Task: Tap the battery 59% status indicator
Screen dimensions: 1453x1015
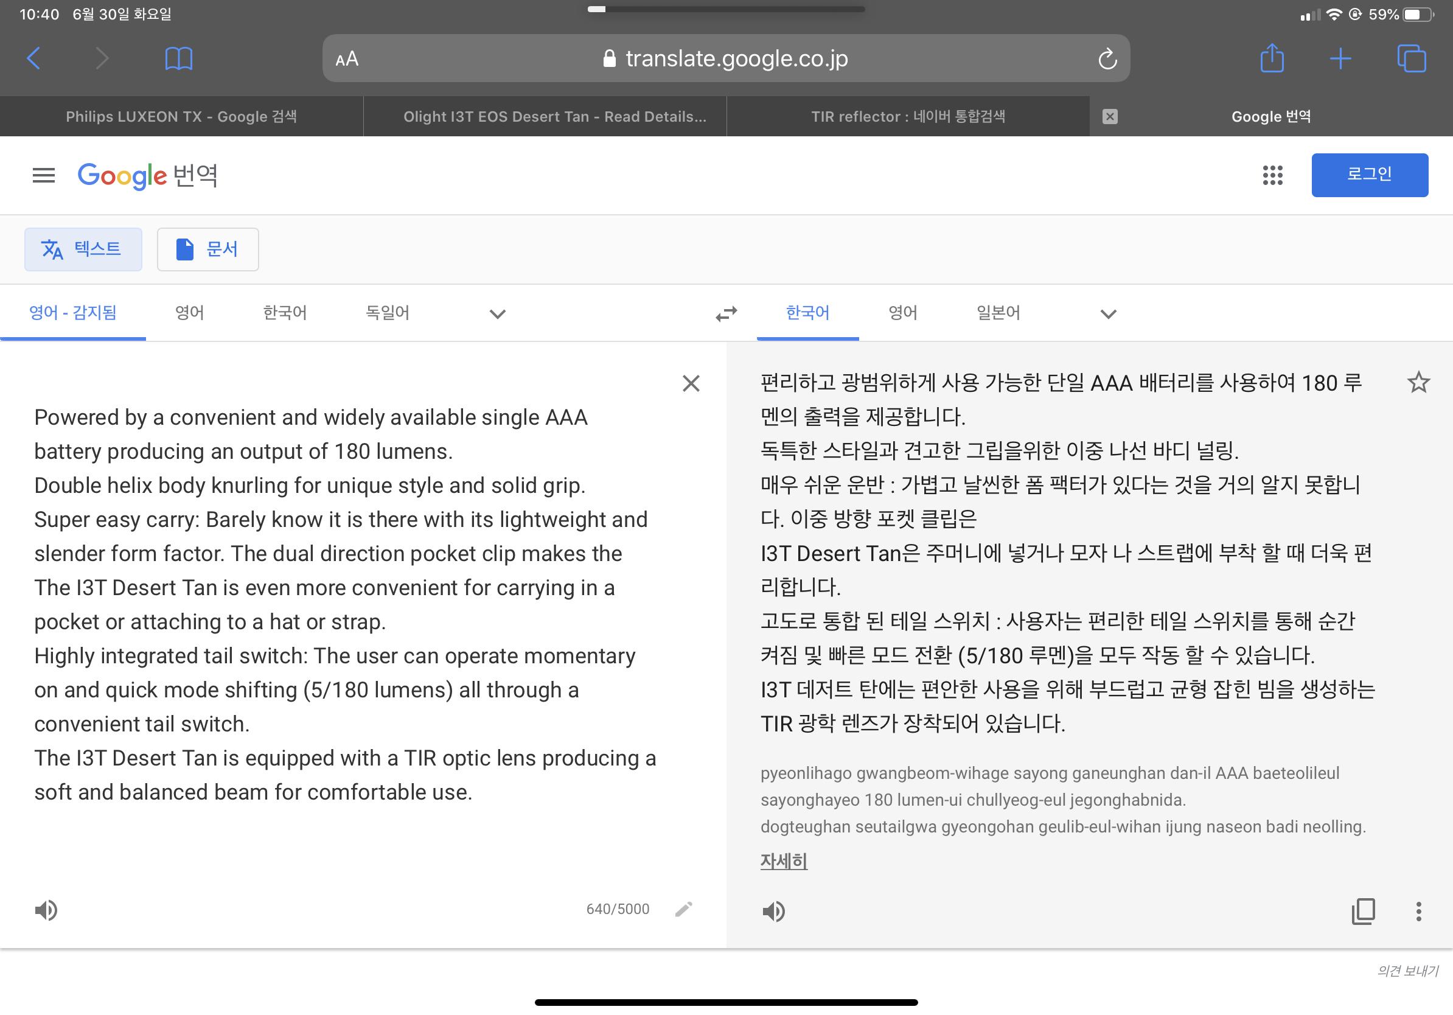Action: click(1401, 14)
